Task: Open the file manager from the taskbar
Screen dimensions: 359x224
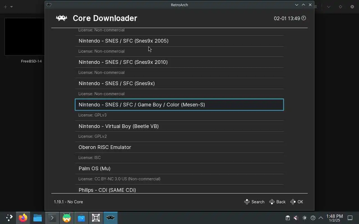Action: coord(38,218)
